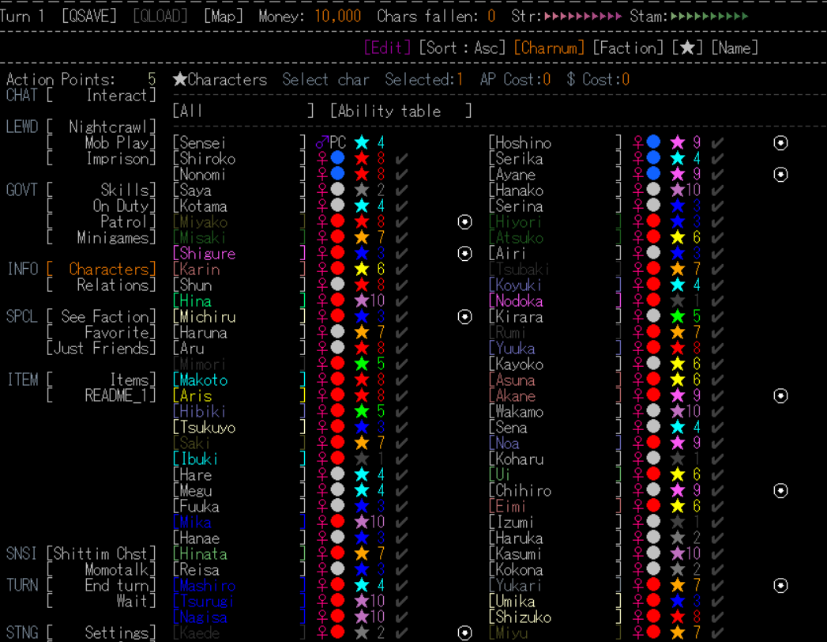The image size is (827, 642).
Task: Click the female symbol in Nonomi's row
Action: 322,174
